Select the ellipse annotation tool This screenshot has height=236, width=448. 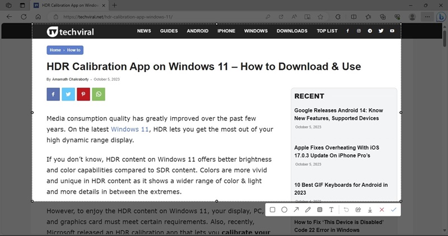284,210
